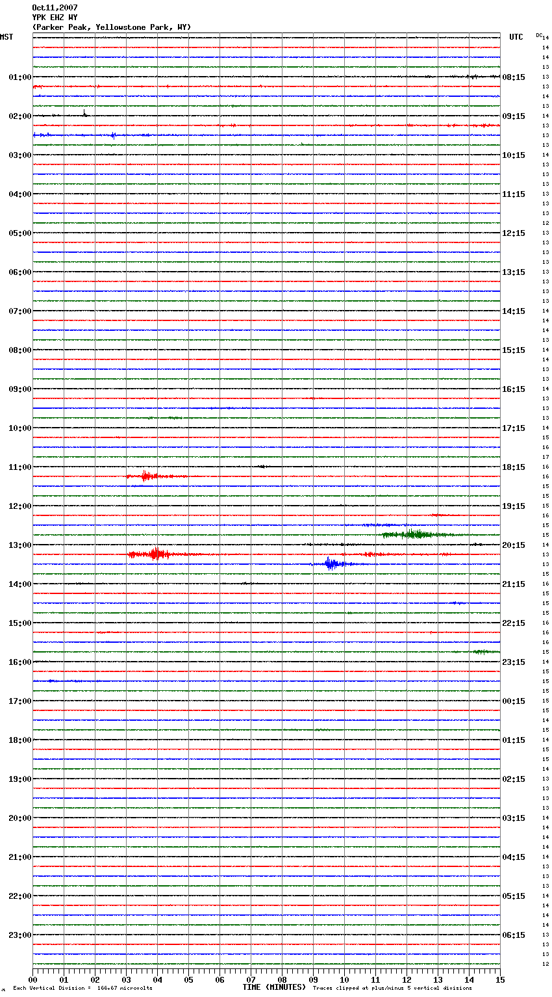Select the 02:00 MST time label
Image resolution: width=552 pixels, height=997 pixels.
point(20,116)
